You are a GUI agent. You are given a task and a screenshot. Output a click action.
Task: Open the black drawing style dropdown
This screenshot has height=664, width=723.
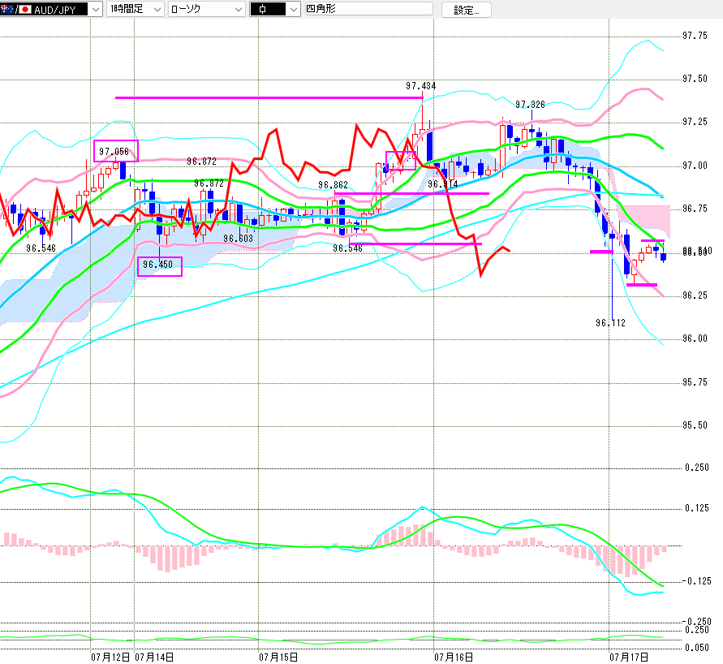275,9
